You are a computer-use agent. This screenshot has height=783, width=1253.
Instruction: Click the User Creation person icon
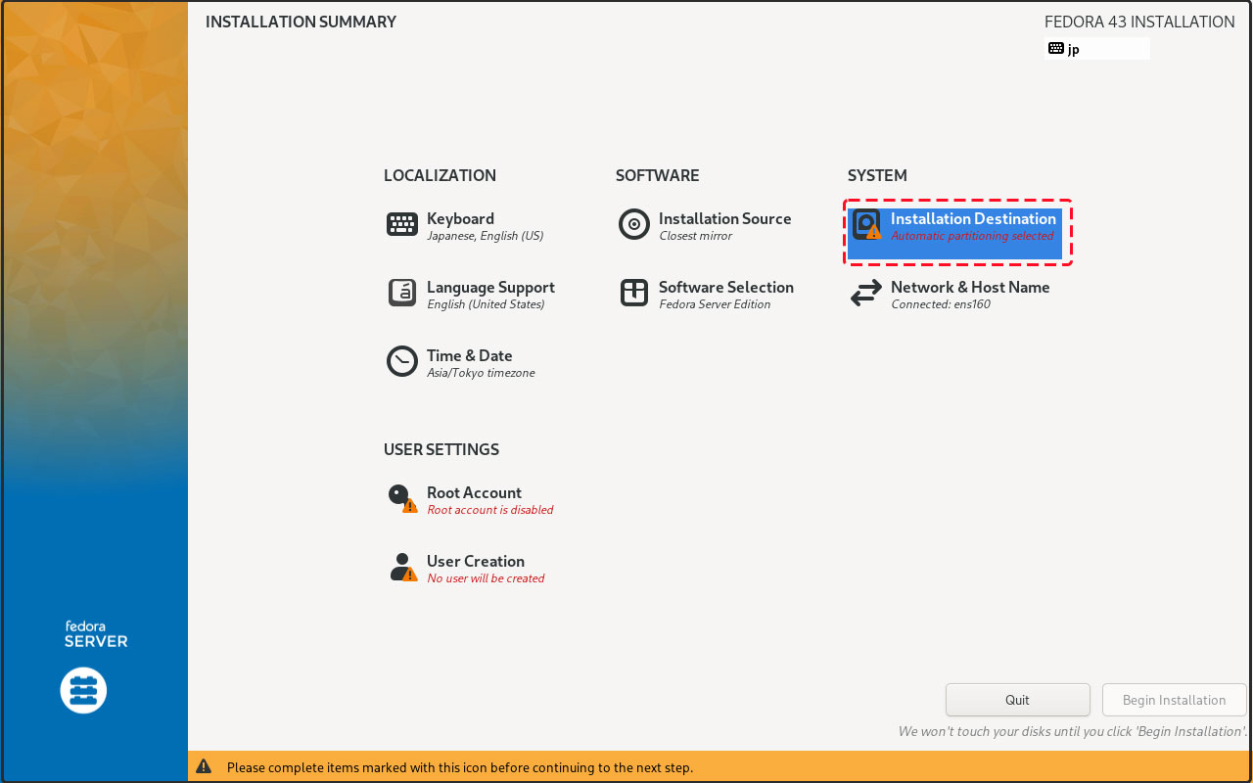[x=402, y=568]
